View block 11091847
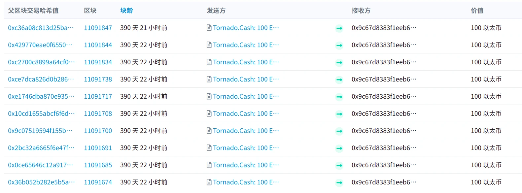Viewport: 522px width, 193px height. click(x=98, y=28)
